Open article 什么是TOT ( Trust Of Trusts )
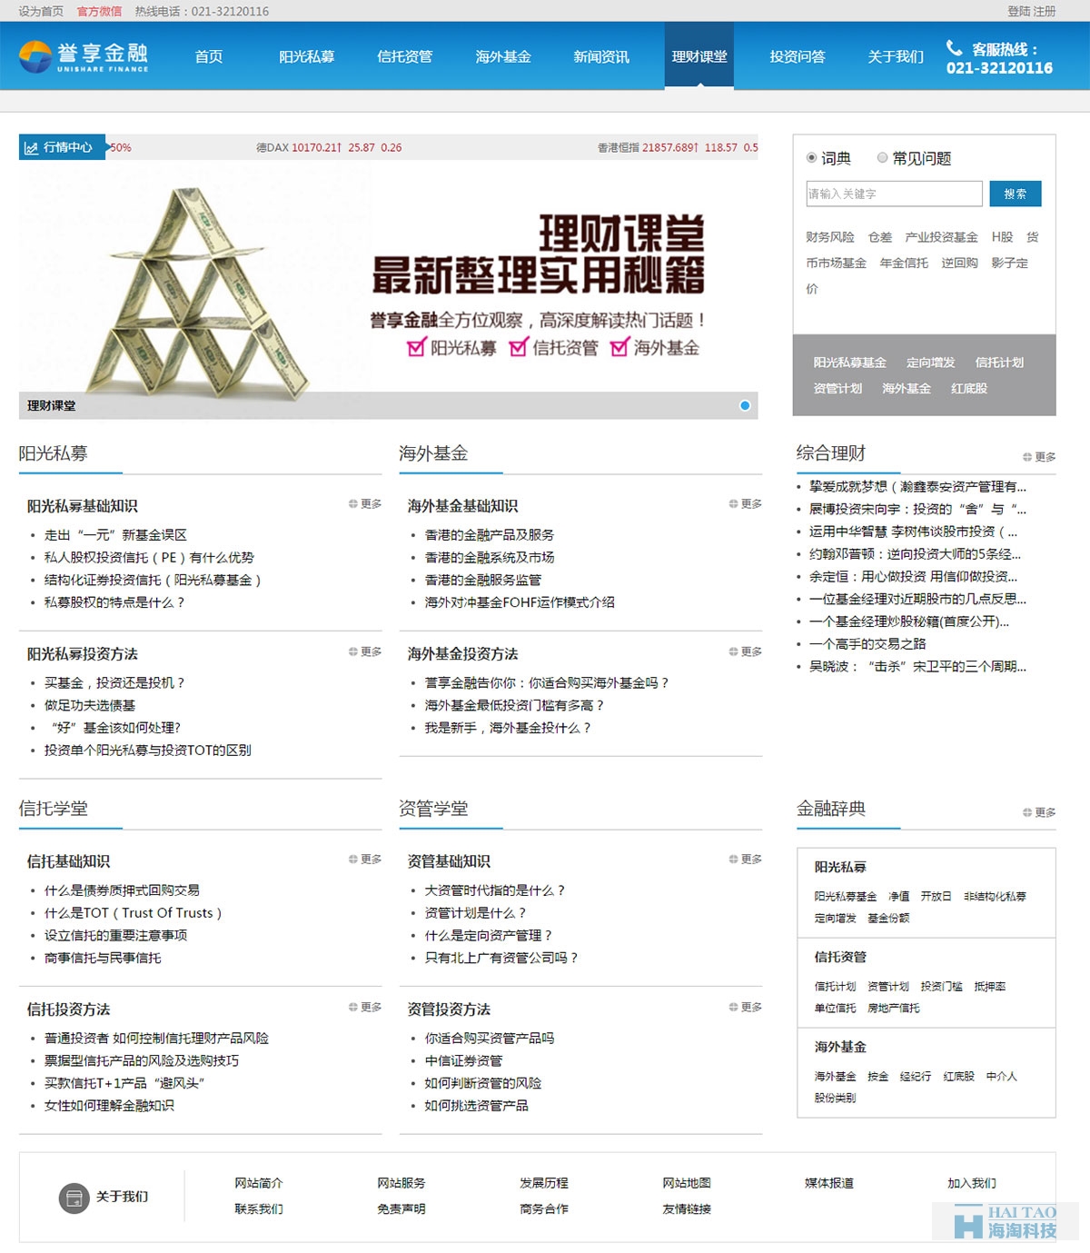Image resolution: width=1090 pixels, height=1253 pixels. (x=134, y=913)
